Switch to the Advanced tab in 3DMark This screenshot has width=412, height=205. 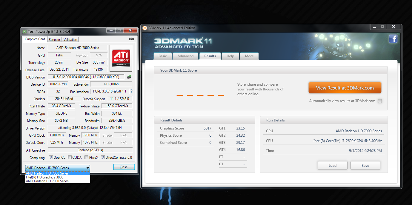click(185, 56)
